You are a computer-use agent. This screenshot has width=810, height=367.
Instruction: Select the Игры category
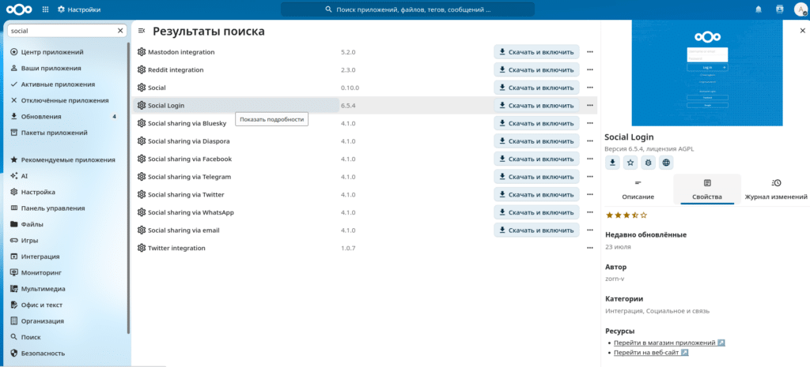[x=66, y=240]
